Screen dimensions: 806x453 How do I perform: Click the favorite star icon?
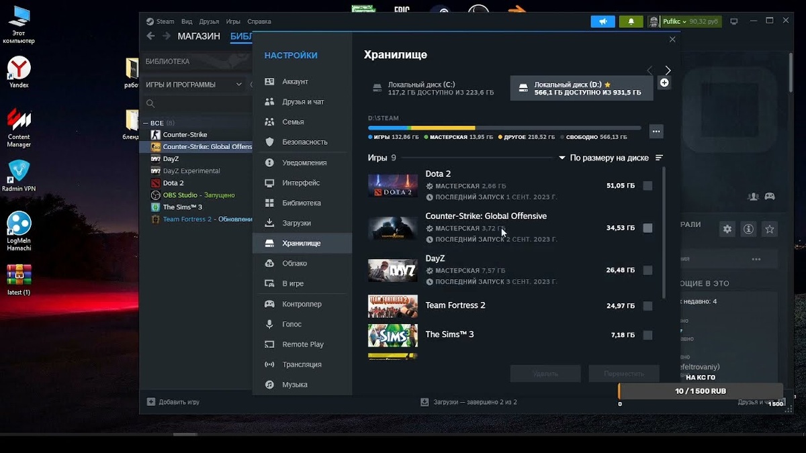click(770, 229)
